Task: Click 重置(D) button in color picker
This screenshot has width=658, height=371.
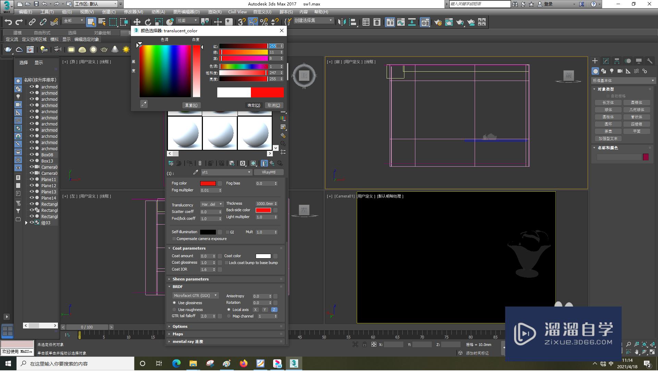Action: (191, 105)
